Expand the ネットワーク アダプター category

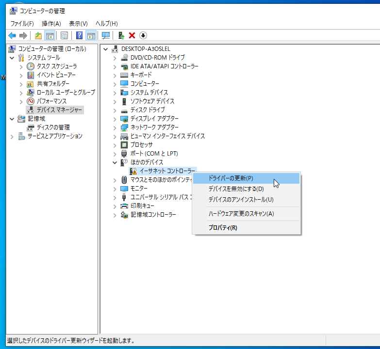(x=115, y=127)
